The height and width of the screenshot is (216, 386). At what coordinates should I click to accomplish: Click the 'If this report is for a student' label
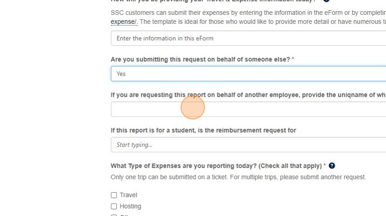tap(203, 130)
